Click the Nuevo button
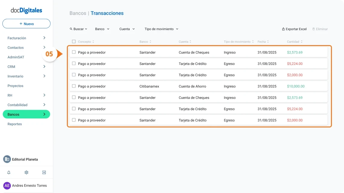This screenshot has width=344, height=193. (x=27, y=23)
